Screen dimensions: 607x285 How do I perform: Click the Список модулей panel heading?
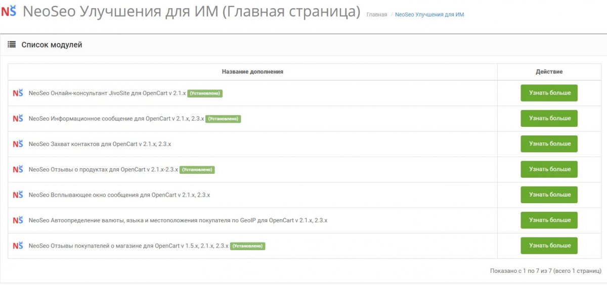click(x=52, y=45)
